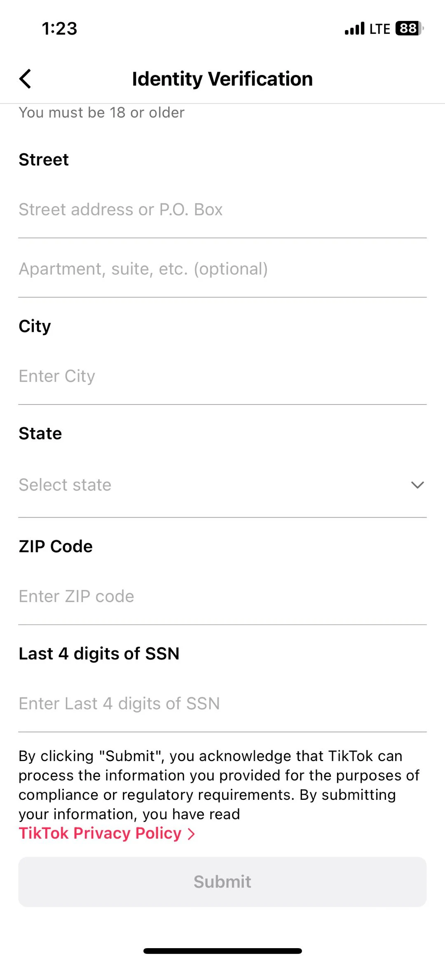Image resolution: width=445 pixels, height=963 pixels.
Task: Tap the Apartment, suite, etc. optional field
Action: point(222,269)
